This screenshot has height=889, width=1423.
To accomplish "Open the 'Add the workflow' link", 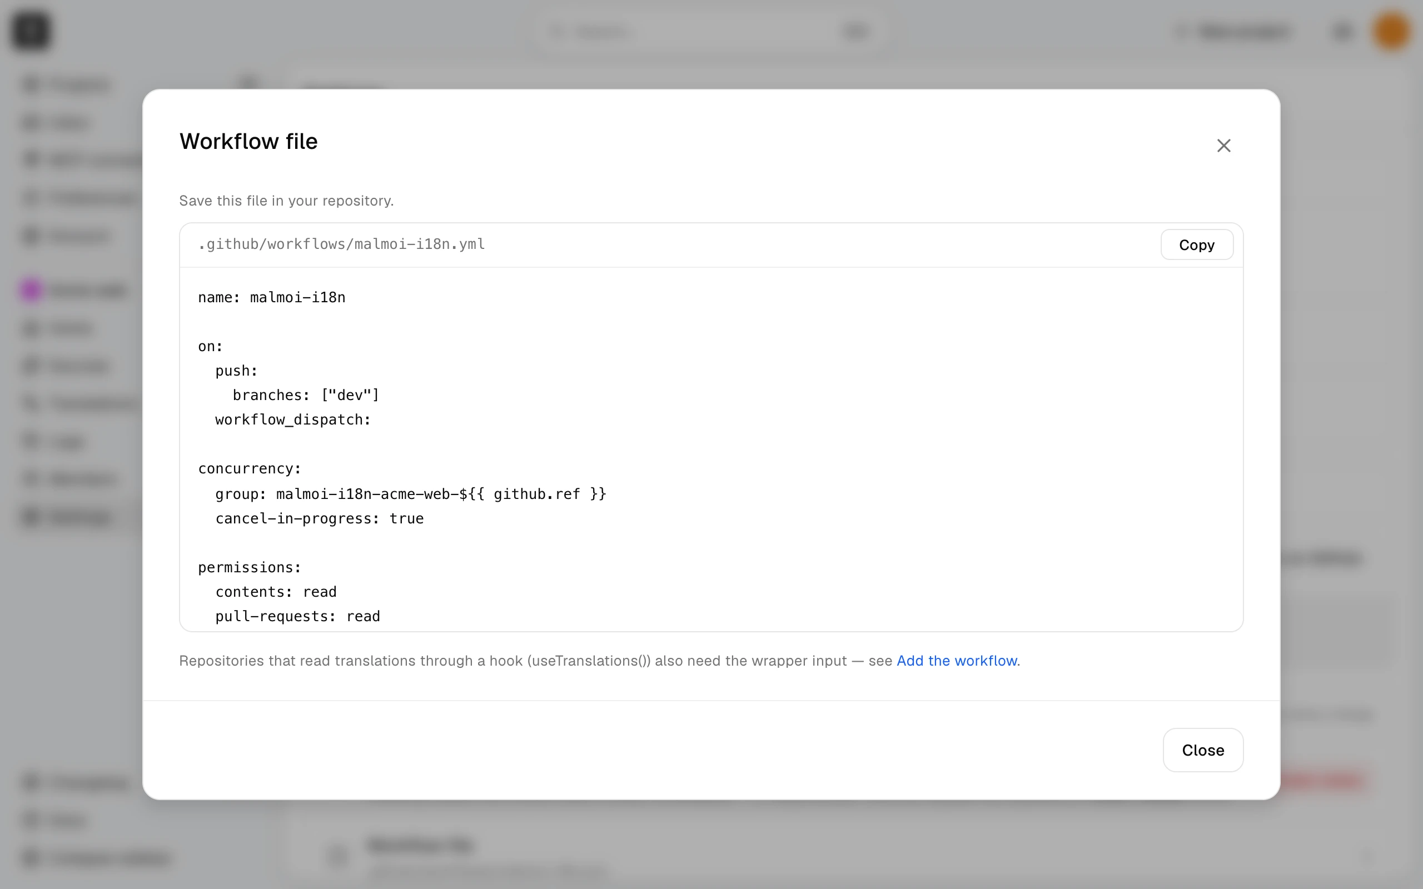I will click(957, 660).
